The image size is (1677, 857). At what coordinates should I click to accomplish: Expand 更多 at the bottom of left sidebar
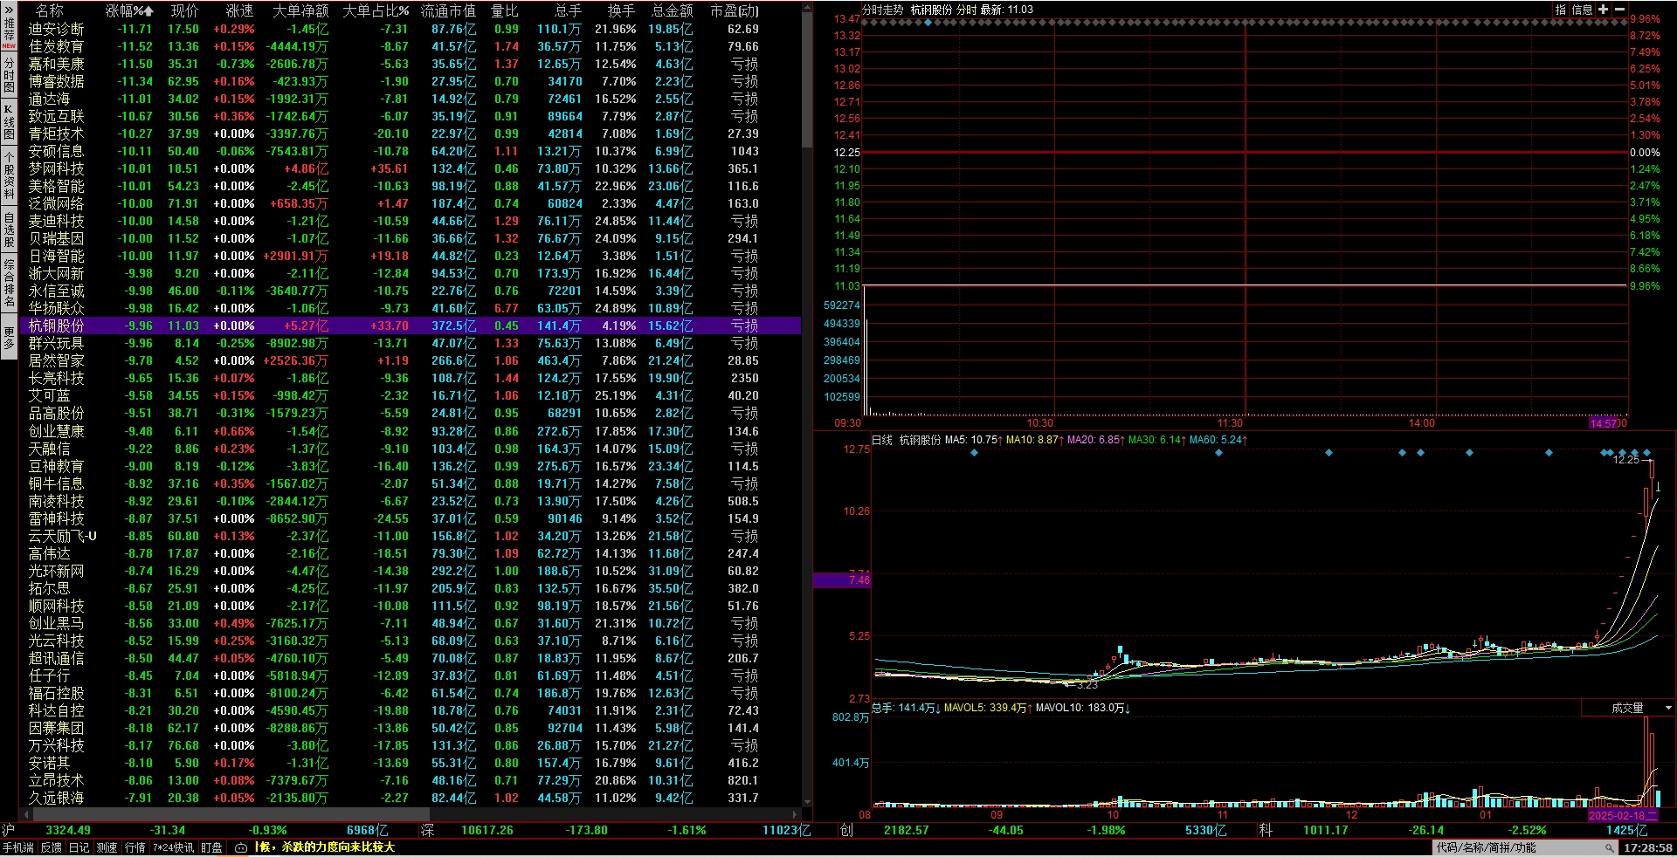(9, 338)
